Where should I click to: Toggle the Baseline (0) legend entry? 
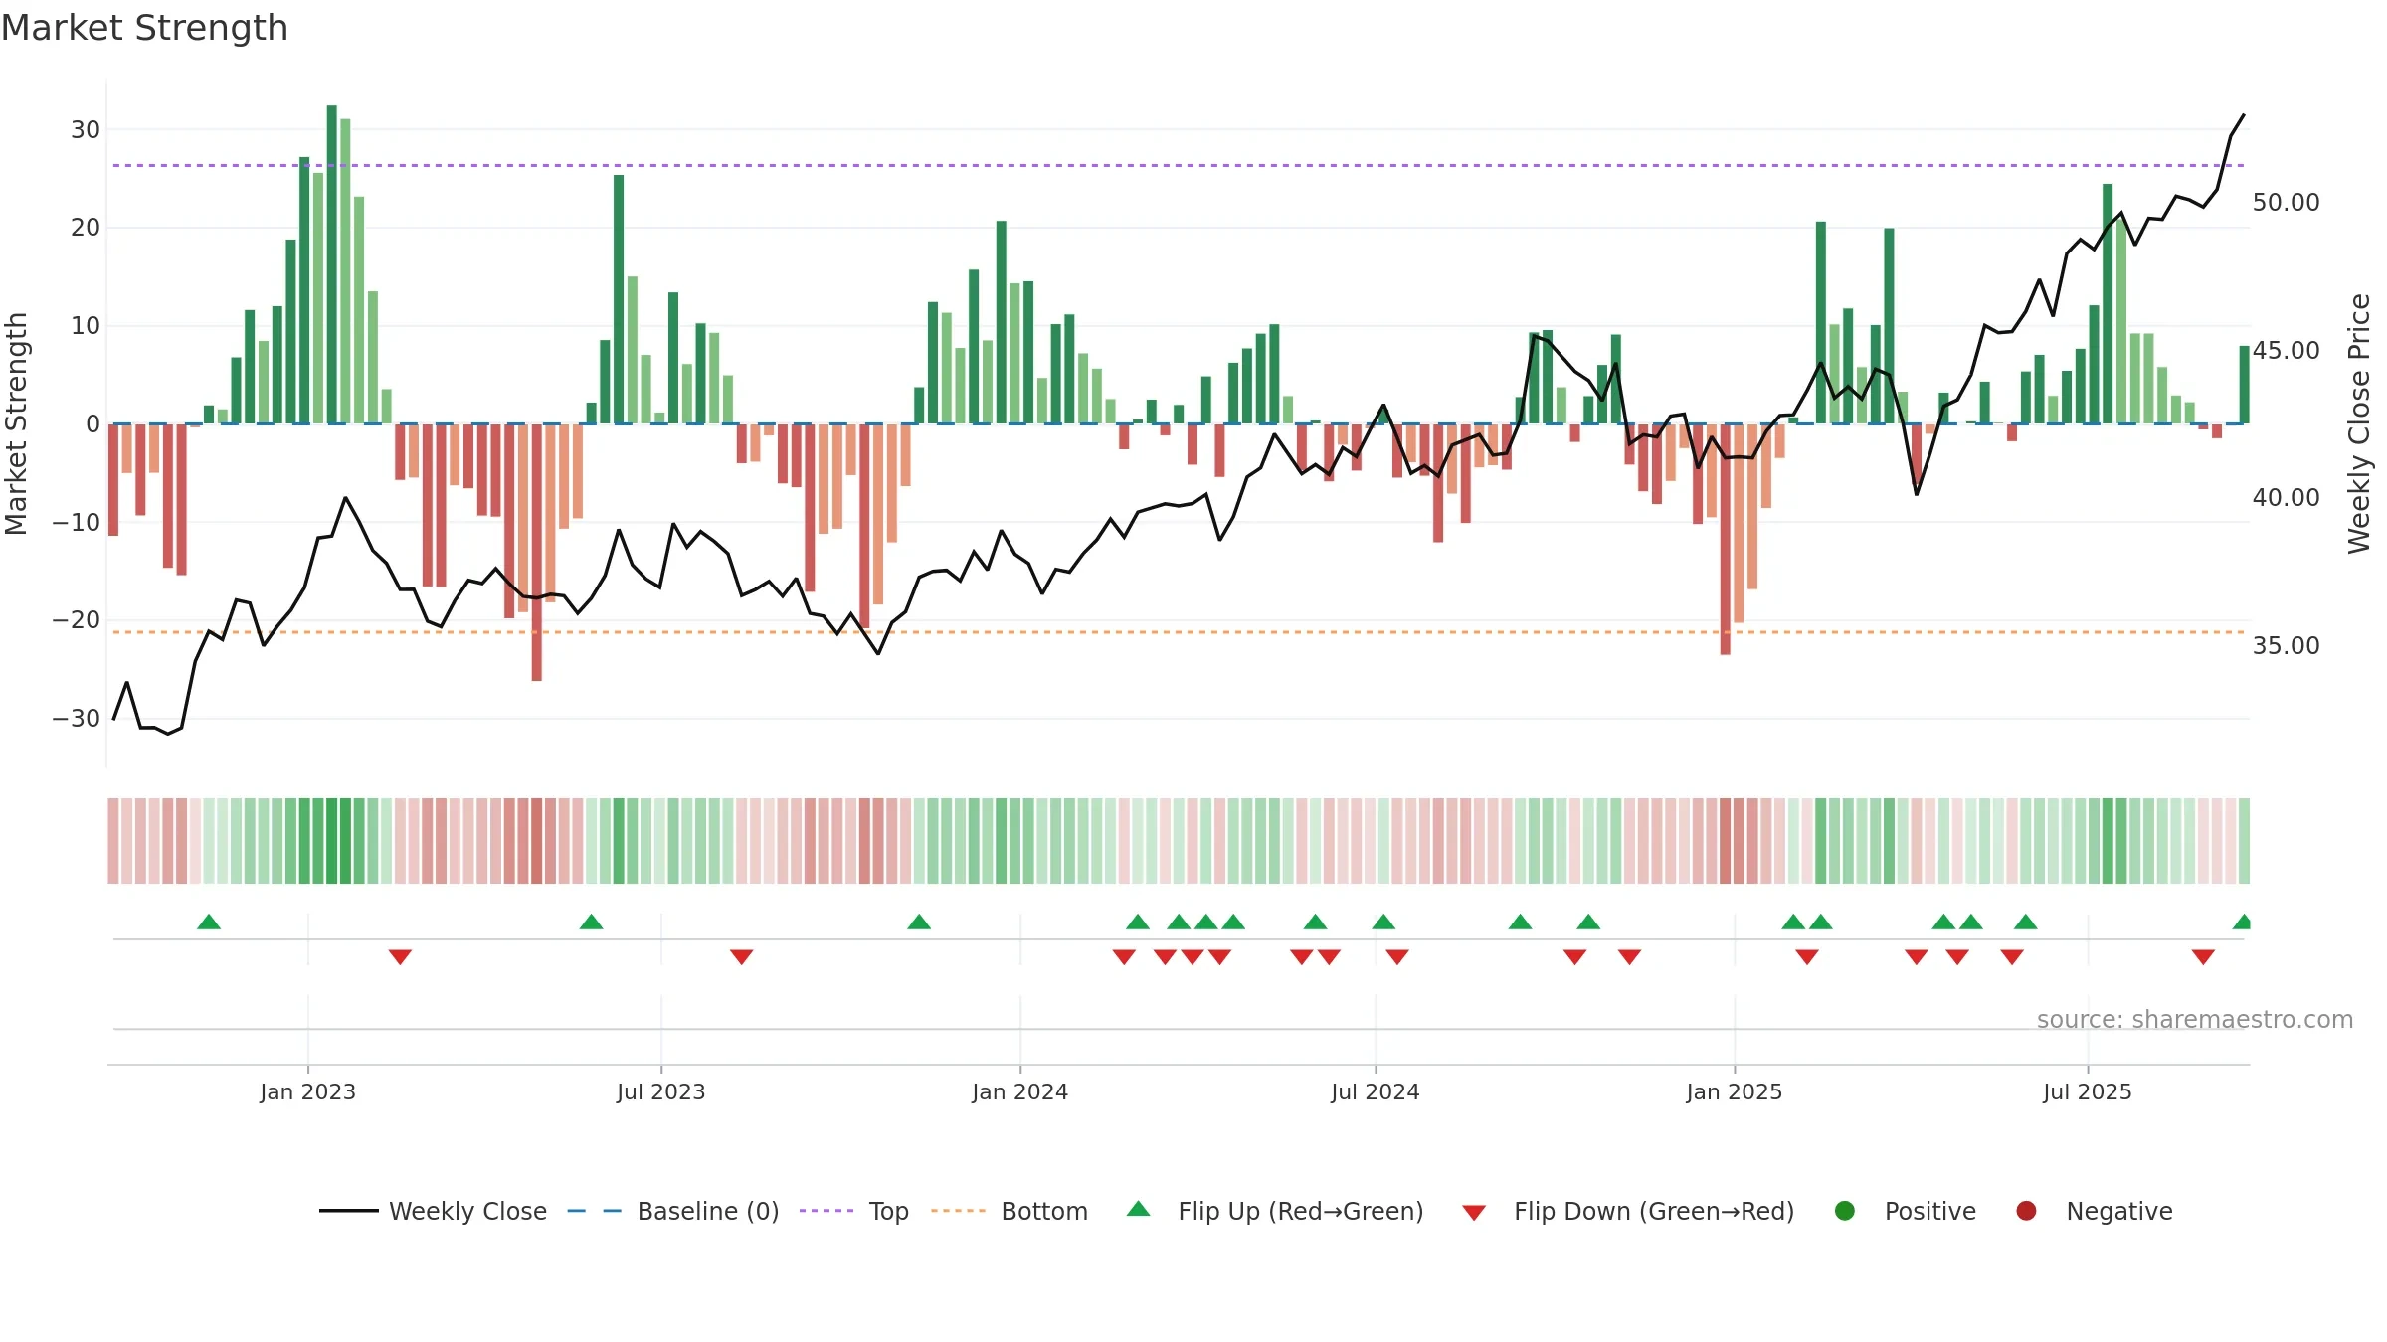coord(672,1211)
